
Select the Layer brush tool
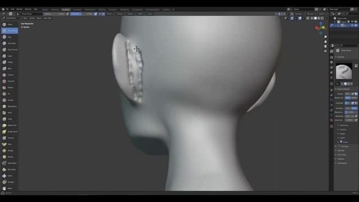10,56
